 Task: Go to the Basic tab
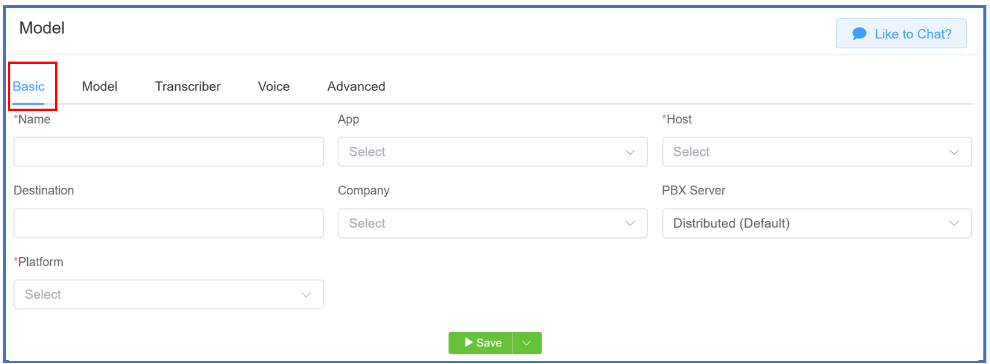[x=29, y=86]
